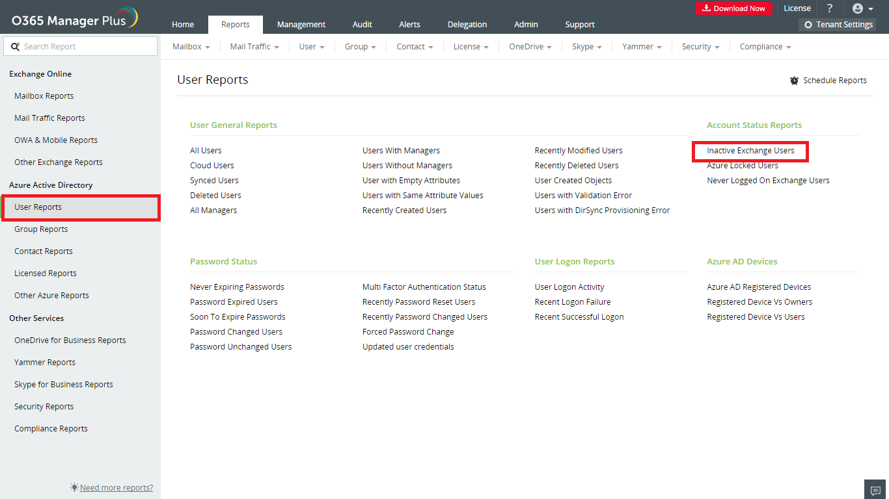This screenshot has height=499, width=889.
Task: Open the Synced Users report
Action: 214,181
